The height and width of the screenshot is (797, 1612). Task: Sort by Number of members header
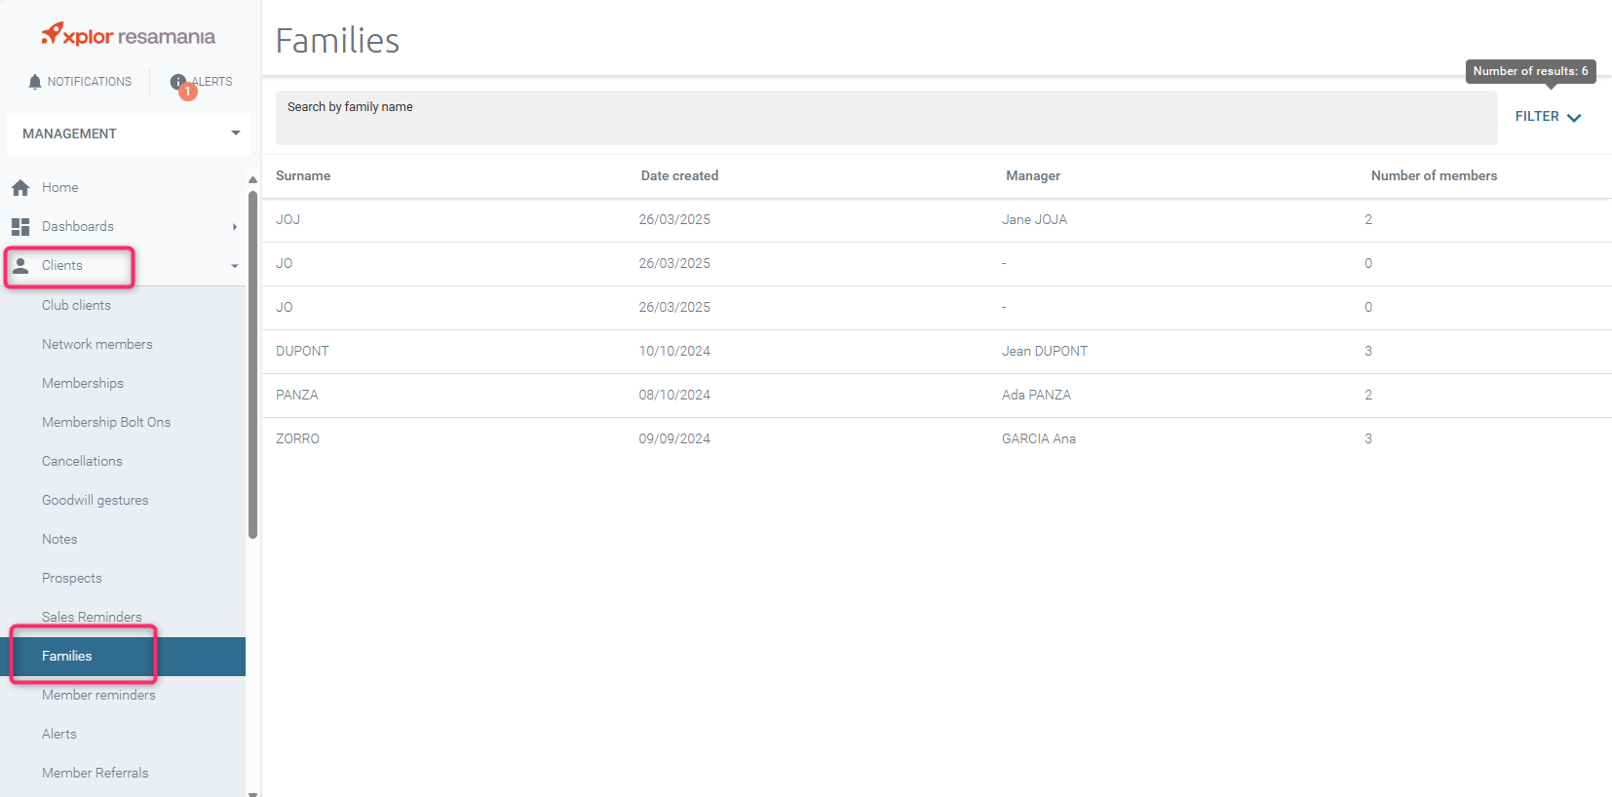1434,175
